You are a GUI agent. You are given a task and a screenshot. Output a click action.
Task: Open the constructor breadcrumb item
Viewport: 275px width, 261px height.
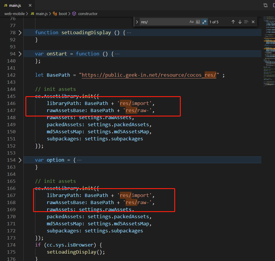pos(88,14)
